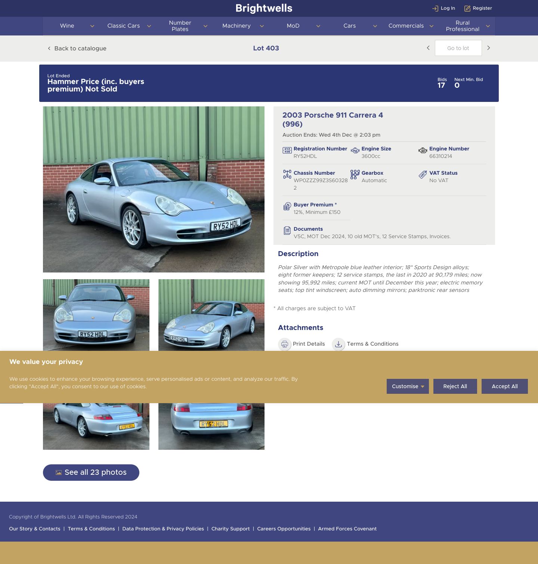This screenshot has height=564, width=538.
Task: Click the Engine Size icon
Action: click(355, 150)
